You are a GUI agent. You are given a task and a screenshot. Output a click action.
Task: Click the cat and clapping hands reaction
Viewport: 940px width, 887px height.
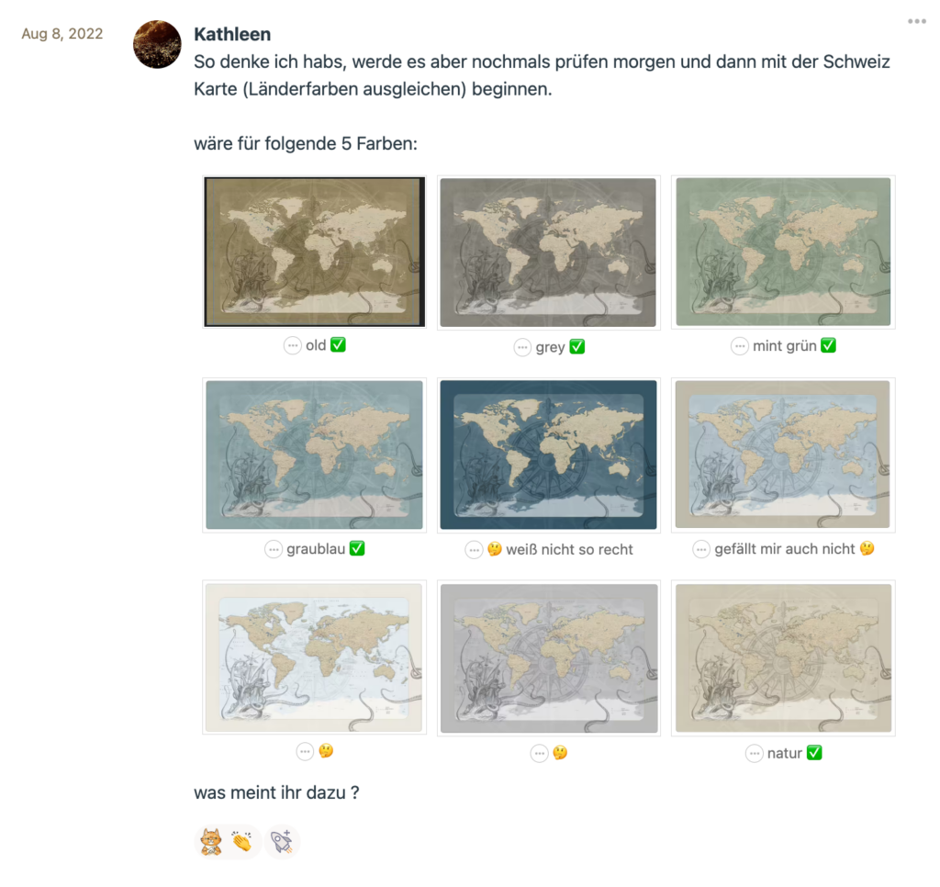[x=227, y=841]
